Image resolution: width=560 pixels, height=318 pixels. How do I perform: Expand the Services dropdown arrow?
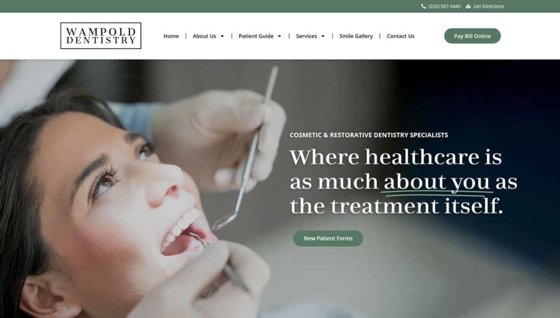click(323, 36)
